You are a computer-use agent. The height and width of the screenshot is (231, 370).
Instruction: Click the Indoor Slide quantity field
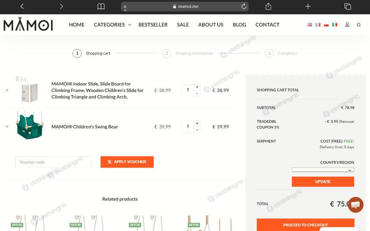point(188,90)
